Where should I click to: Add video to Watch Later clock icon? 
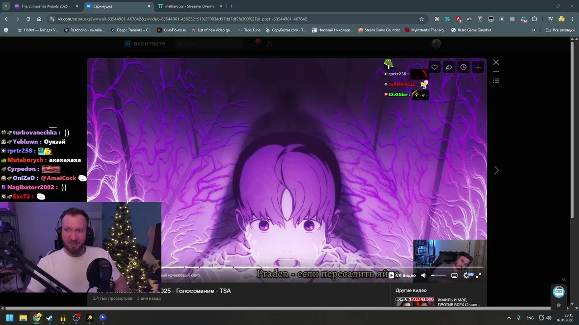pos(464,67)
